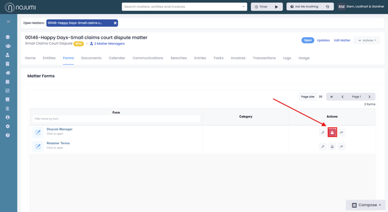Expand the left sidebar with double chevron

click(9, 21)
